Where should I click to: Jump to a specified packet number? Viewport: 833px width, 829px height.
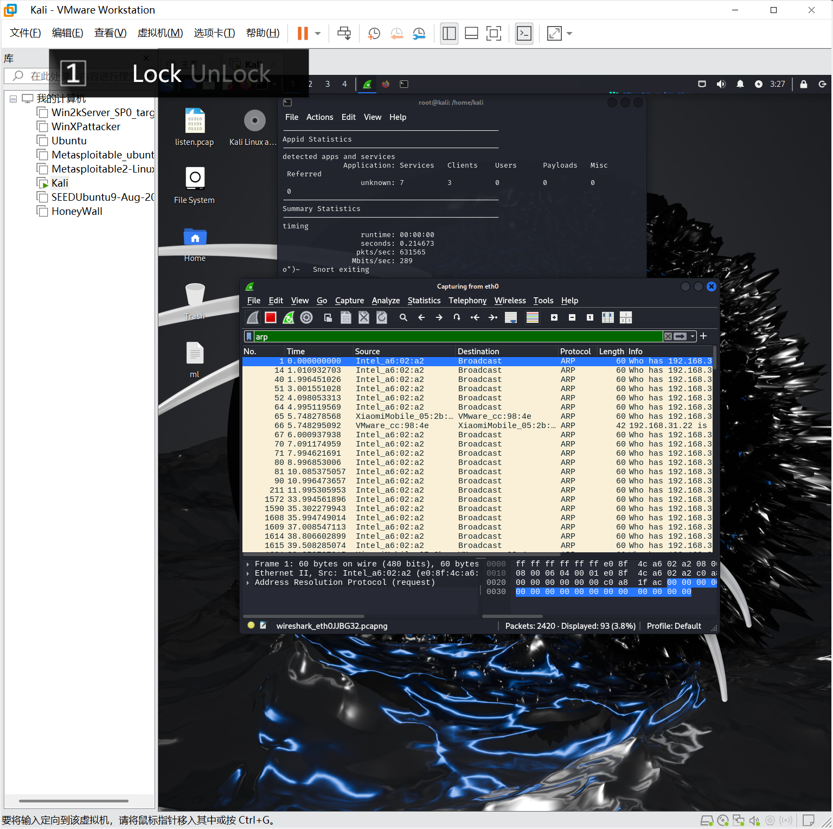(x=457, y=317)
